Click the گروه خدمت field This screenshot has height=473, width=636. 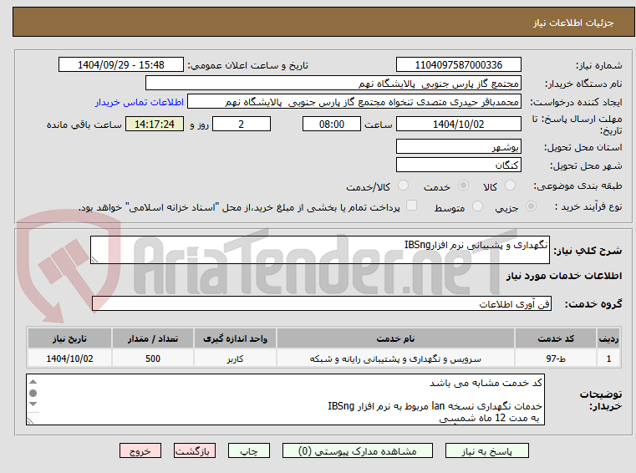click(x=322, y=304)
